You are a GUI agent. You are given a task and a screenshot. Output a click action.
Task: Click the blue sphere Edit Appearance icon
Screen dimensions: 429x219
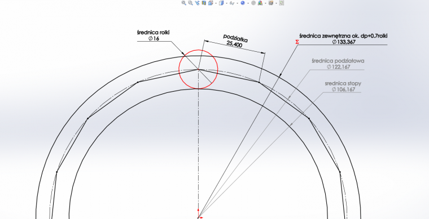(x=243, y=3)
